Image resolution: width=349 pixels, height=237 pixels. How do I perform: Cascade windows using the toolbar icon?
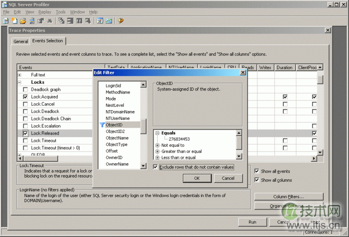61,21
